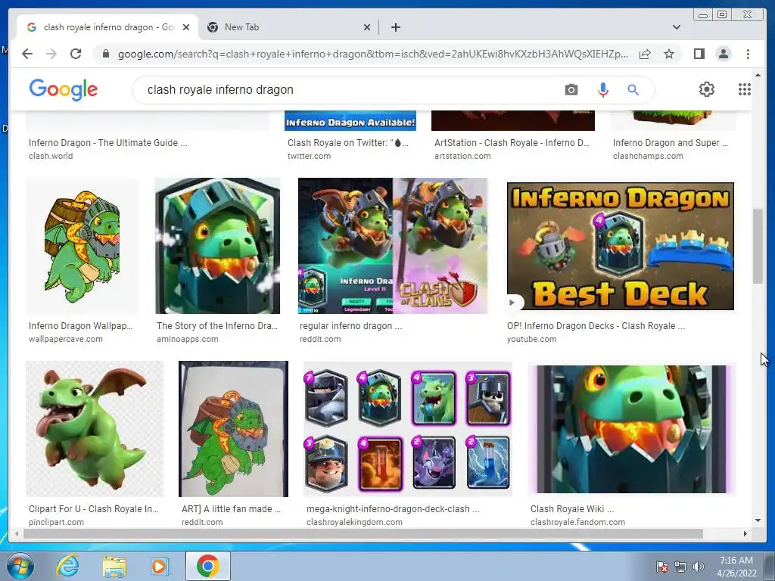The height and width of the screenshot is (581, 775).
Task: Click the youtube.com source text
Action: pos(531,339)
